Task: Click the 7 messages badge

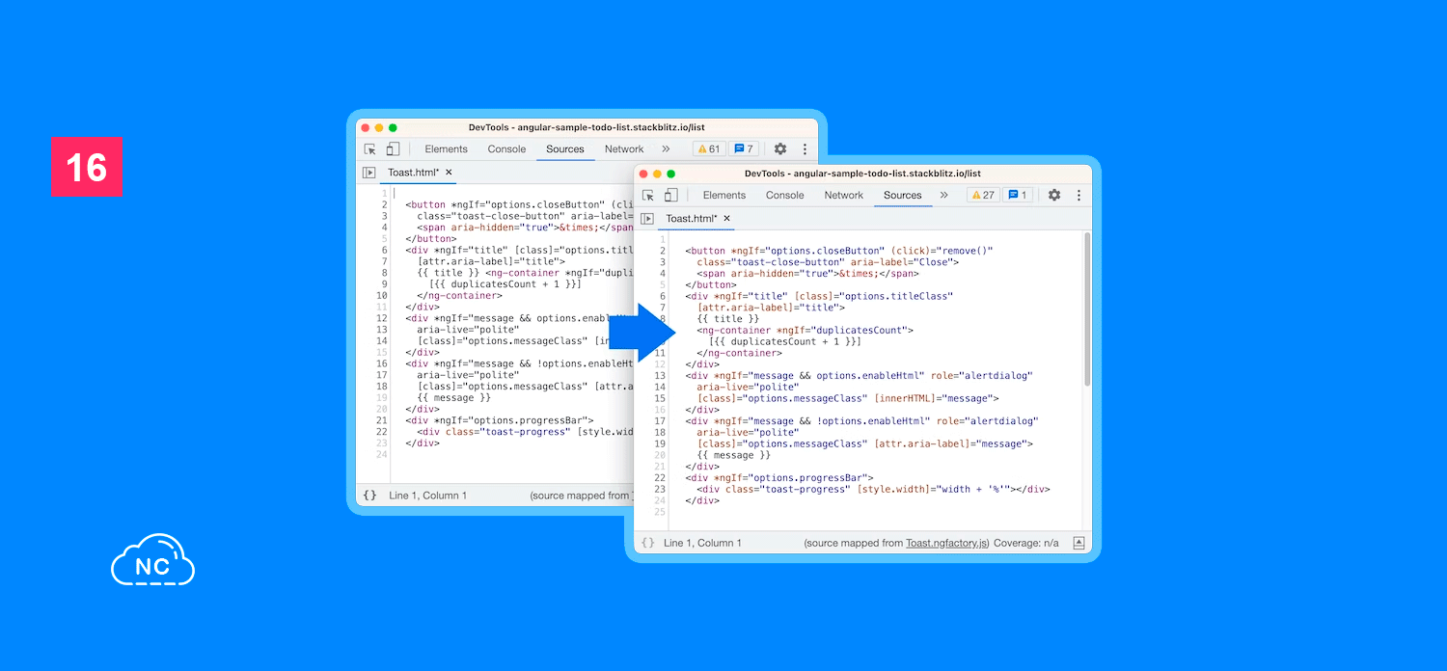Action: 743,149
